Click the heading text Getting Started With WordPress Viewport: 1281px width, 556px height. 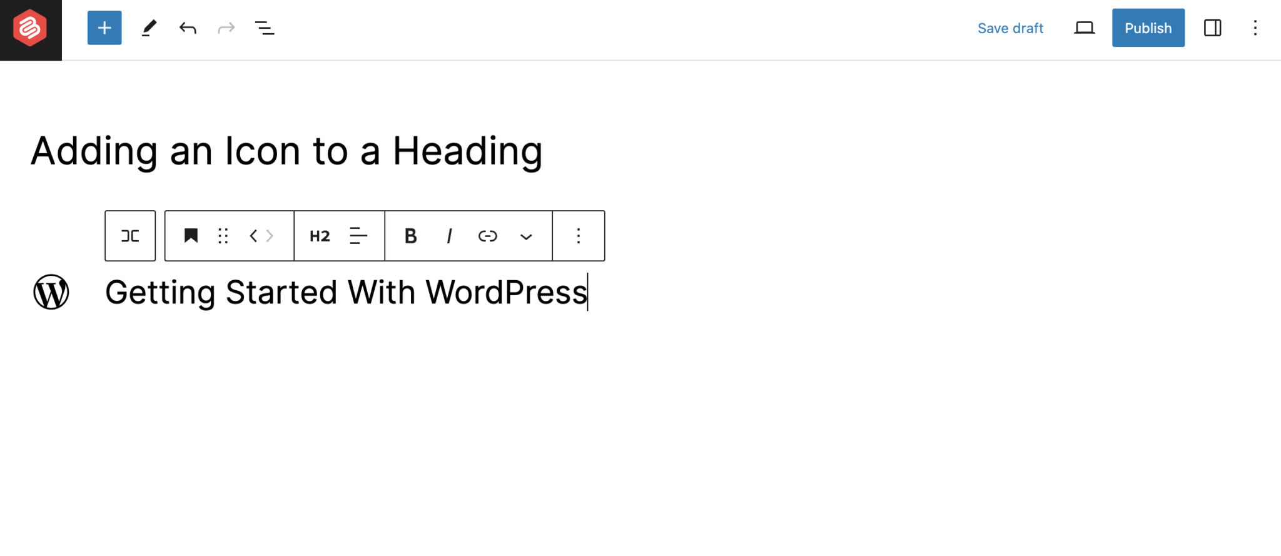coord(346,291)
